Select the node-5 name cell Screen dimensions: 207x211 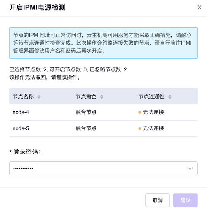21,128
